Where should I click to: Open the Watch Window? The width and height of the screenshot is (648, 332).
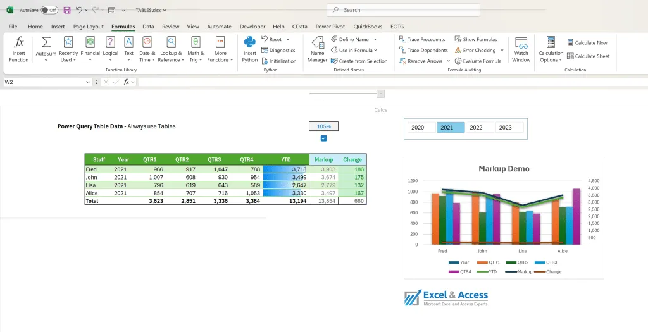pyautogui.click(x=521, y=49)
